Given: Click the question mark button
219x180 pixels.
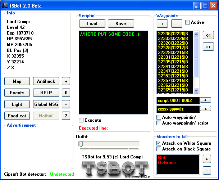Looking at the screenshot, I should [x=66, y=116].
